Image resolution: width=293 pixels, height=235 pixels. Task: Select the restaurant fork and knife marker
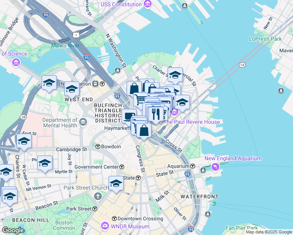click(156, 114)
